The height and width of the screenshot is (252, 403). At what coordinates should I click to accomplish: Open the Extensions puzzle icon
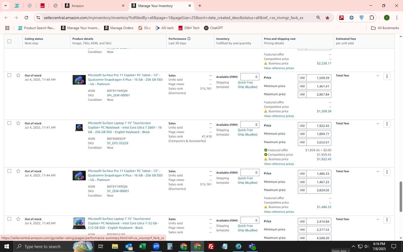[372, 18]
